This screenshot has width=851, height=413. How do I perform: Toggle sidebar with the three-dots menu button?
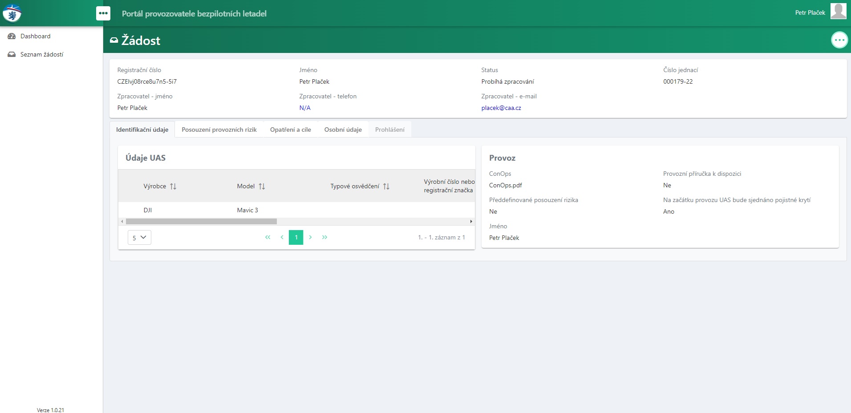103,13
